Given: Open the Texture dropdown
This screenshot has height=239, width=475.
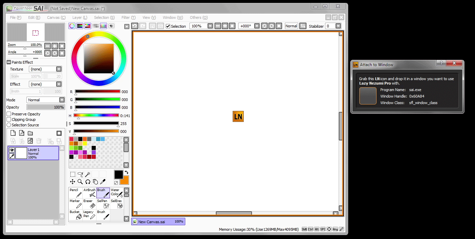Looking at the screenshot, I should tap(59, 69).
